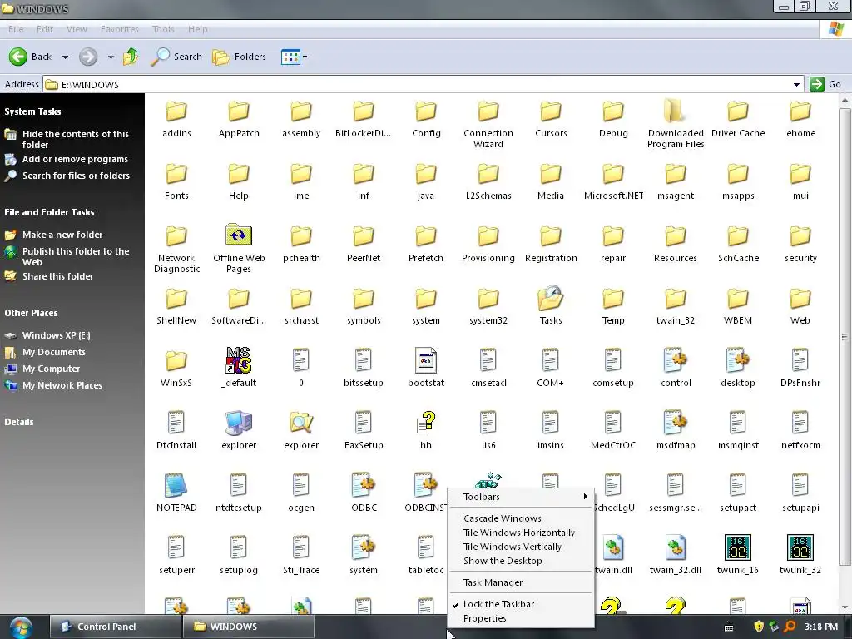Open the Search pane
This screenshot has height=639, width=852.
pyautogui.click(x=176, y=57)
